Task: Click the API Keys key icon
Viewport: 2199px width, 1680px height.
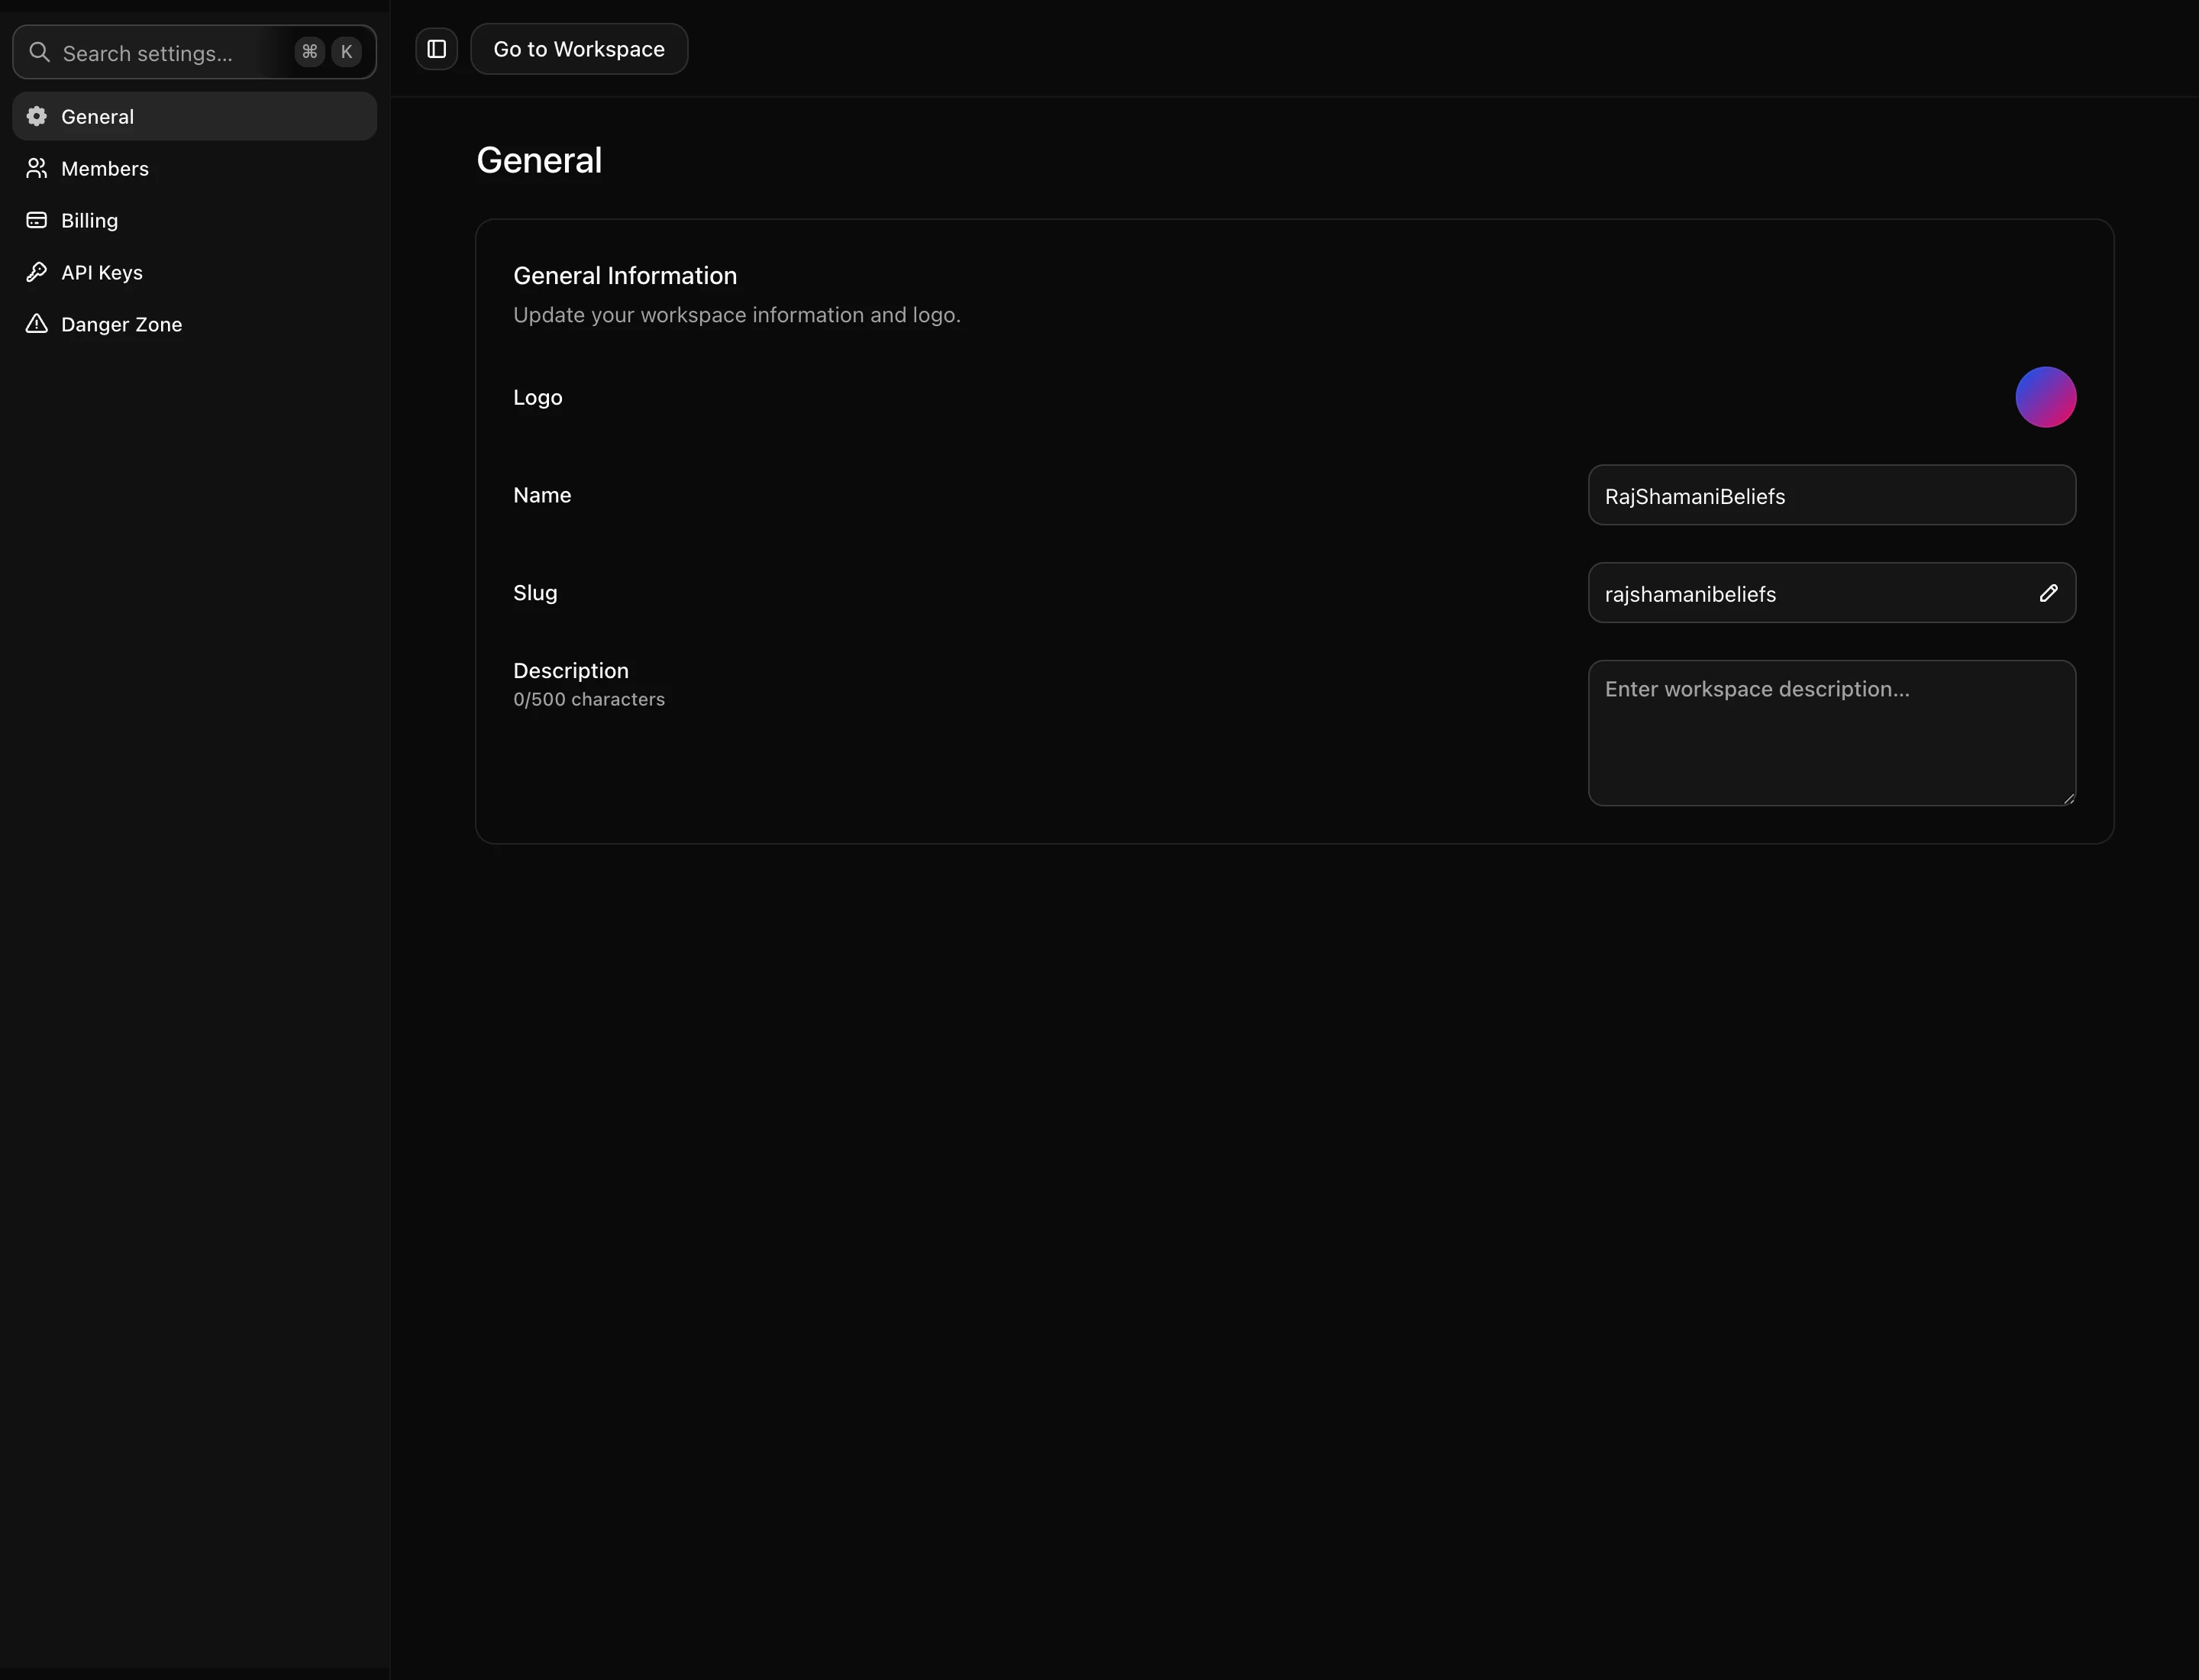Action: point(37,272)
